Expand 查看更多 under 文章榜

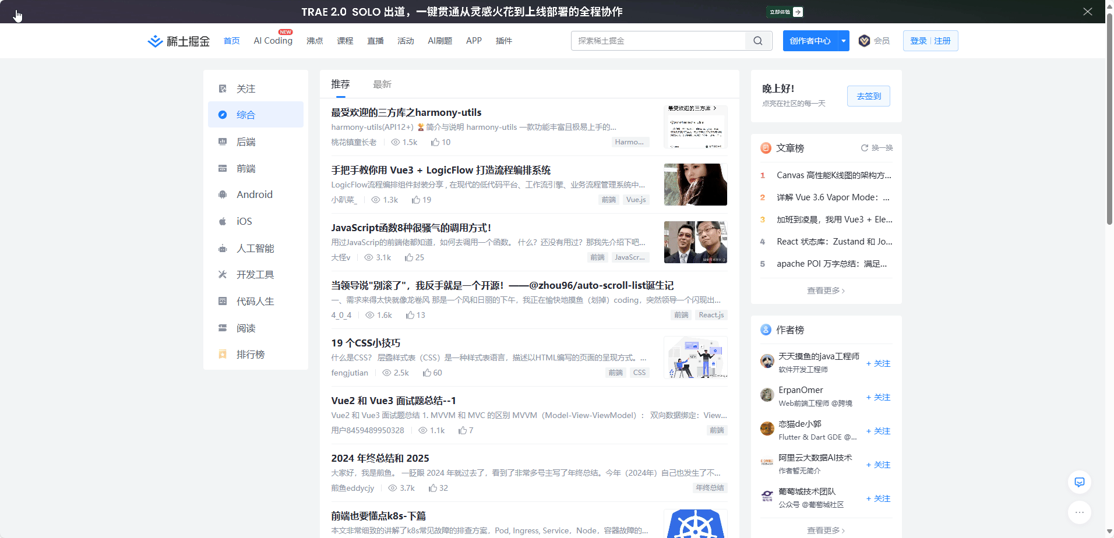[826, 291]
